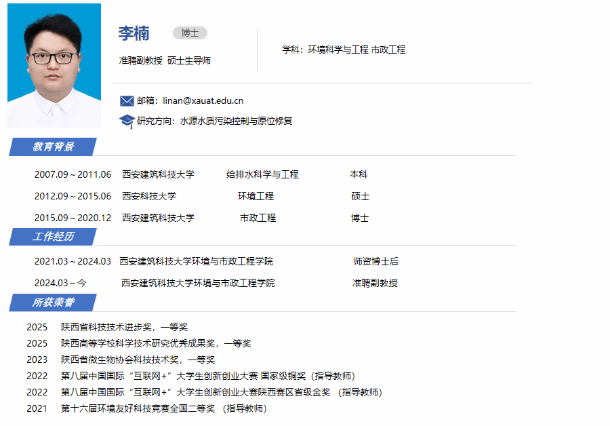Select the 工作经历 section header
This screenshot has width=610, height=426.
pos(54,236)
